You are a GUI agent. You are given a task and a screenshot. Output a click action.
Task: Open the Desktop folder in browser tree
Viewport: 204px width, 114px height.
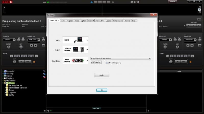coord(9,73)
